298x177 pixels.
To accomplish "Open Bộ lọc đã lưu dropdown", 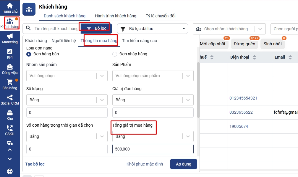I will tap(153, 29).
